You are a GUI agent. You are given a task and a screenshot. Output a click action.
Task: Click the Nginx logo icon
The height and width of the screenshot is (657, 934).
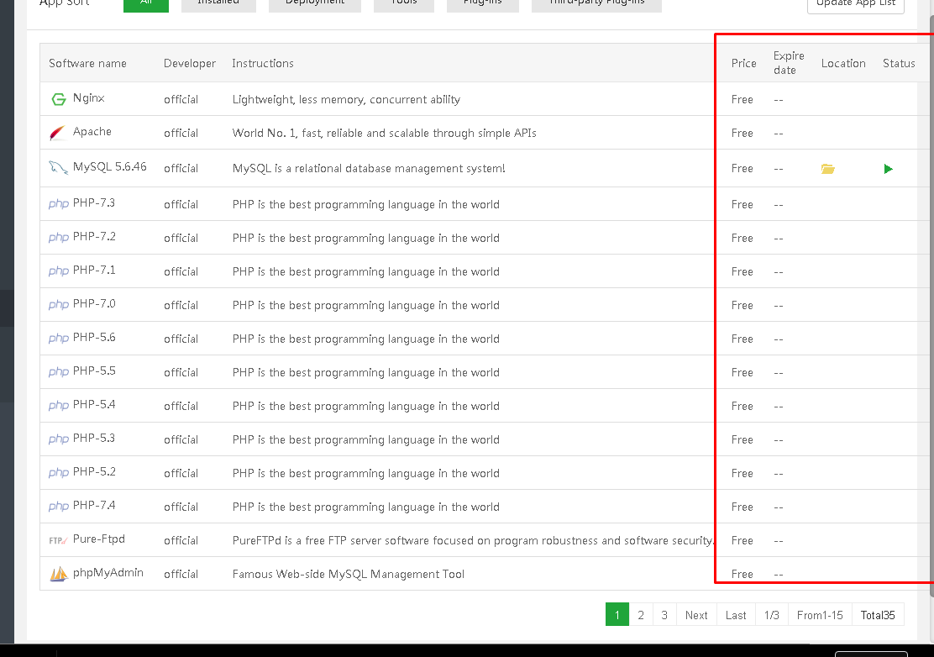coord(59,99)
